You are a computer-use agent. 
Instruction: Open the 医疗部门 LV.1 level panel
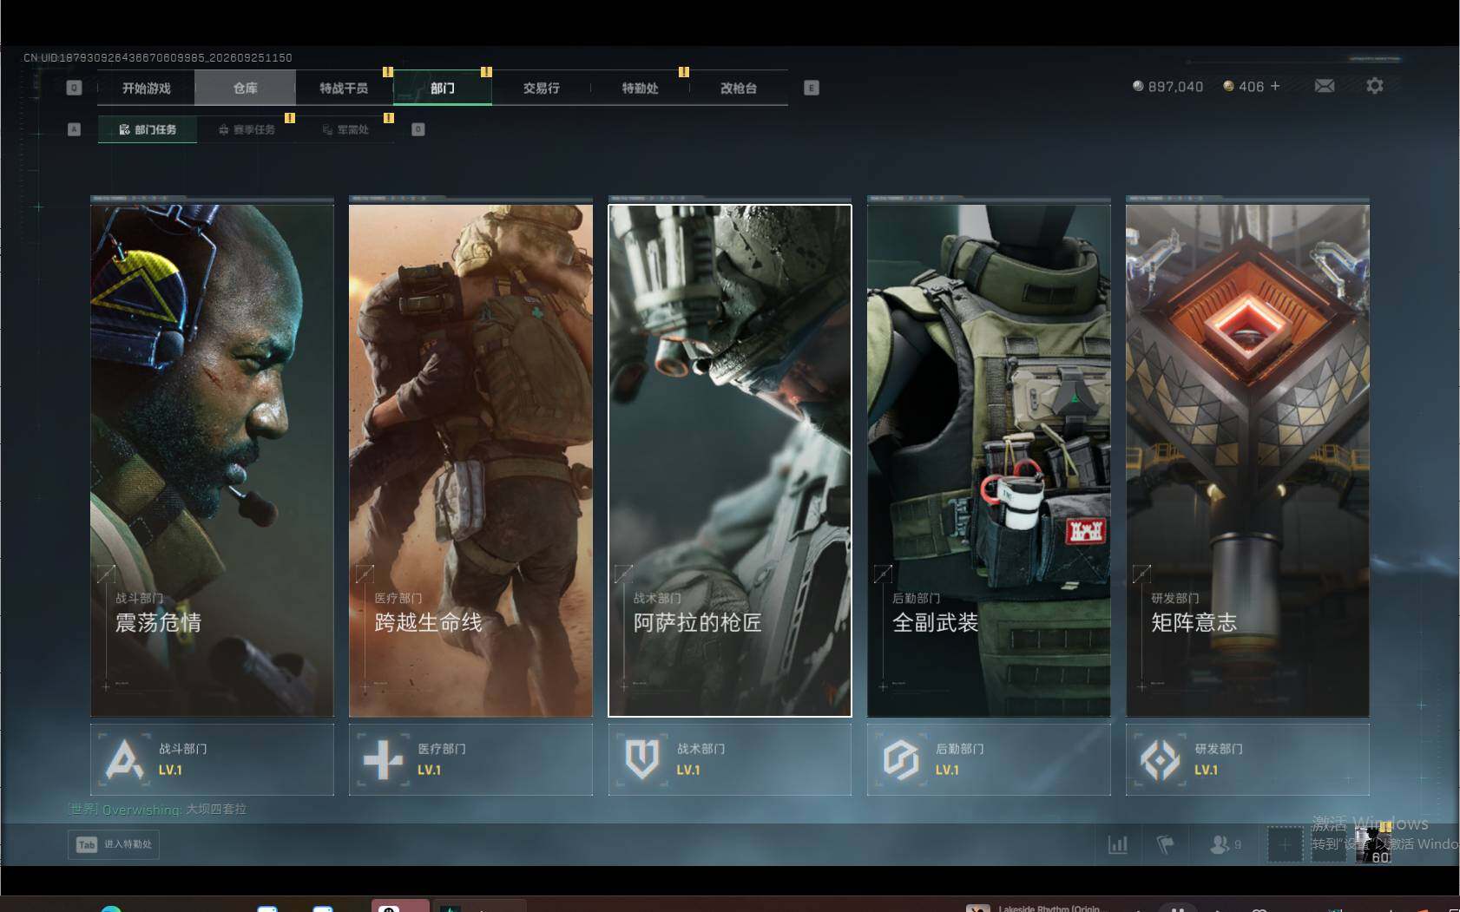pyautogui.click(x=470, y=759)
